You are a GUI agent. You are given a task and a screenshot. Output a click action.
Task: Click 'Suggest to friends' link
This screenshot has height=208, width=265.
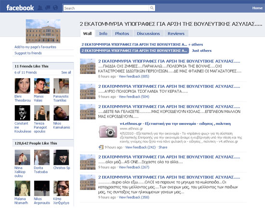coord(28,53)
